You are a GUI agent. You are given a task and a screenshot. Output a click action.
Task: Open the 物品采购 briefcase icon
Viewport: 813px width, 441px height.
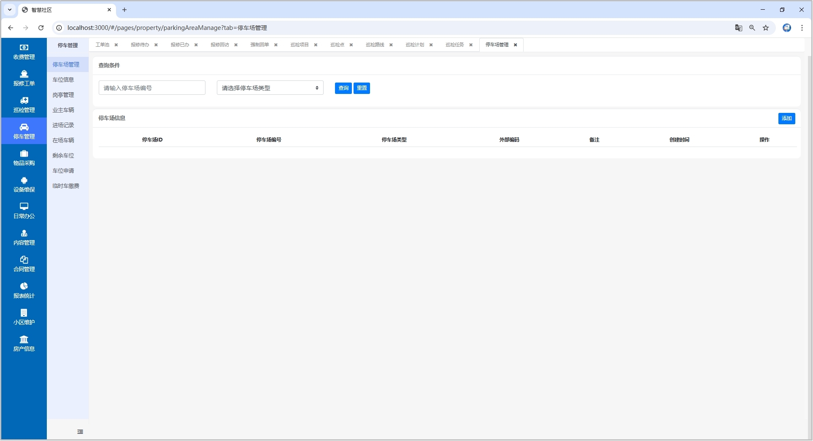[x=24, y=154]
